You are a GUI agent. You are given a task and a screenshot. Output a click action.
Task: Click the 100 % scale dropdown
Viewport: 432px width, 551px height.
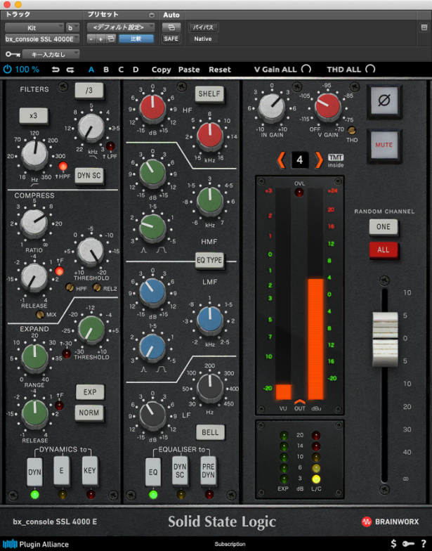(x=27, y=69)
